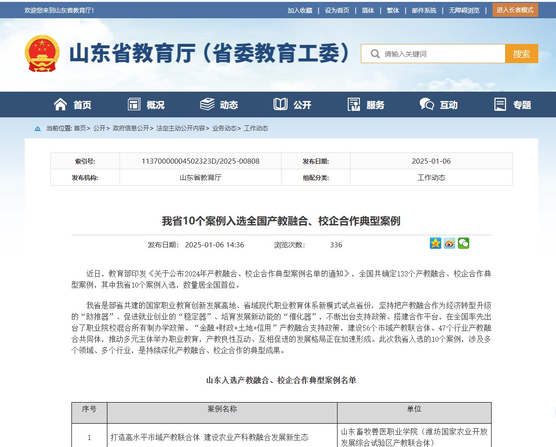Click the 业务动态 breadcrumb link
This screenshot has width=556, height=447.
pyautogui.click(x=225, y=128)
